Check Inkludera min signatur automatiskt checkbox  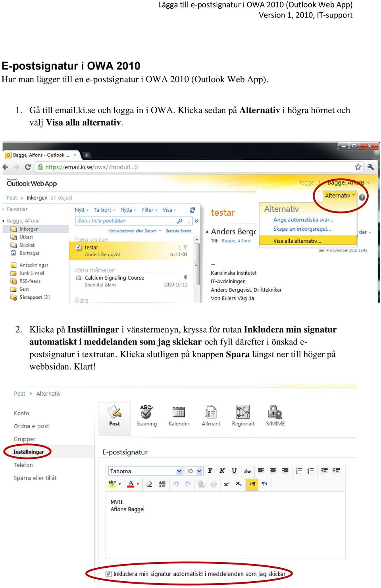pos(108,574)
